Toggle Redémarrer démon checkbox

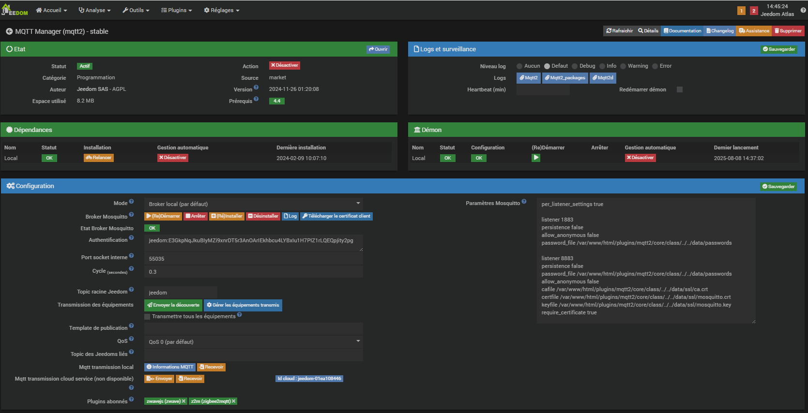tap(680, 89)
